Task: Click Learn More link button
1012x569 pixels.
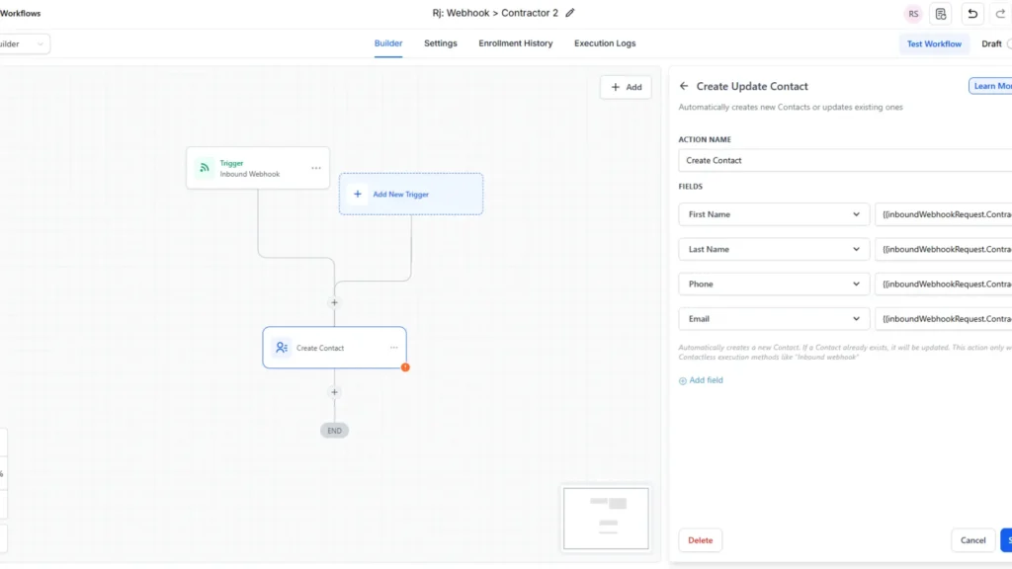Action: tap(990, 86)
